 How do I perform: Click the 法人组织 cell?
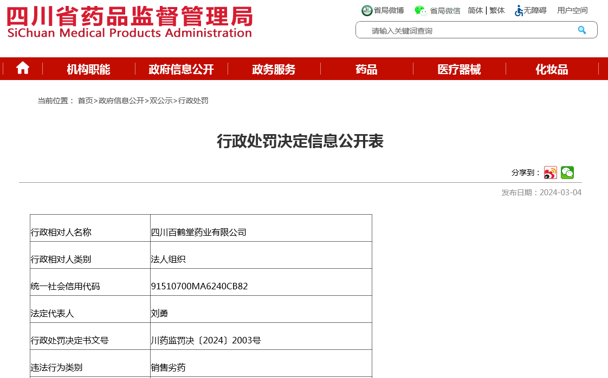261,255
